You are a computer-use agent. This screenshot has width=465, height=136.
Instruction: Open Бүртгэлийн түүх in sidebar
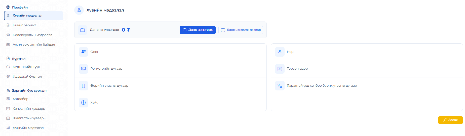tap(33, 67)
